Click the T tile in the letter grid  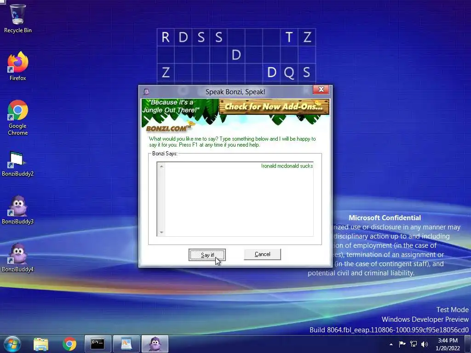[289, 37]
